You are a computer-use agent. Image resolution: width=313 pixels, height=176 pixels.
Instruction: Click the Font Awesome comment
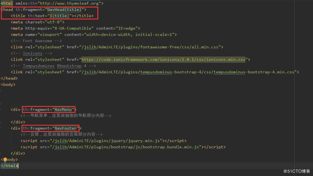(x=36, y=41)
